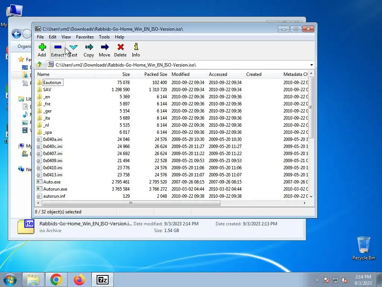
Task: Open the Info toolbar icon
Action: [136, 50]
